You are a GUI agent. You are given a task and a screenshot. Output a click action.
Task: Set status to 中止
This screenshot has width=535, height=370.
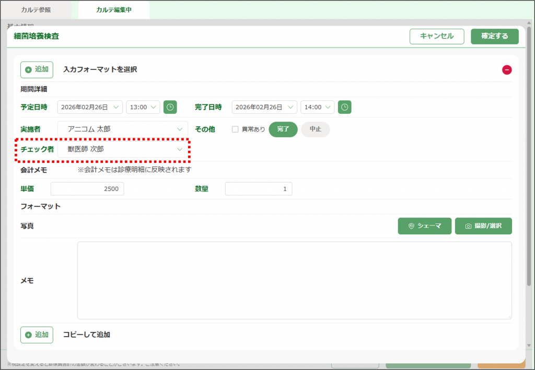tap(315, 129)
